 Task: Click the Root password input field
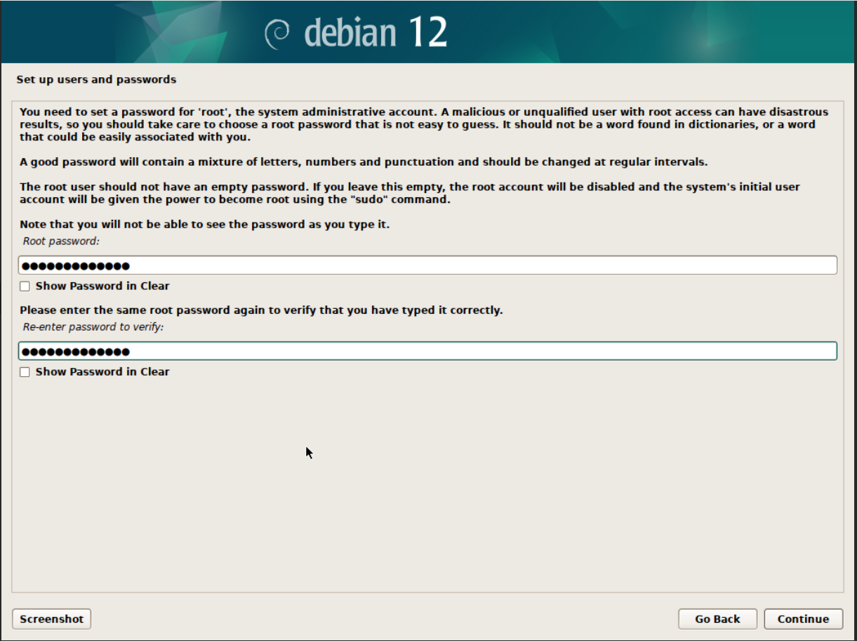pos(427,265)
